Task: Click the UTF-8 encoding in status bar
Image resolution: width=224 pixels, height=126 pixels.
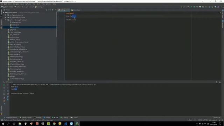Action: click(x=205, y=120)
